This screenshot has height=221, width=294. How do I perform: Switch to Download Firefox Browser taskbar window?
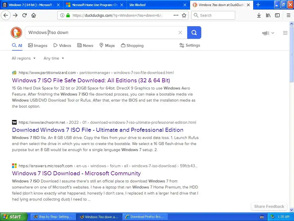(145, 217)
